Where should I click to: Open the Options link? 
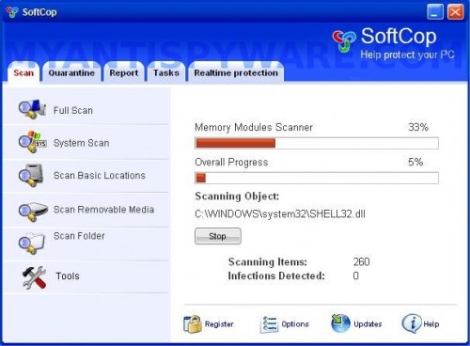pyautogui.click(x=295, y=324)
